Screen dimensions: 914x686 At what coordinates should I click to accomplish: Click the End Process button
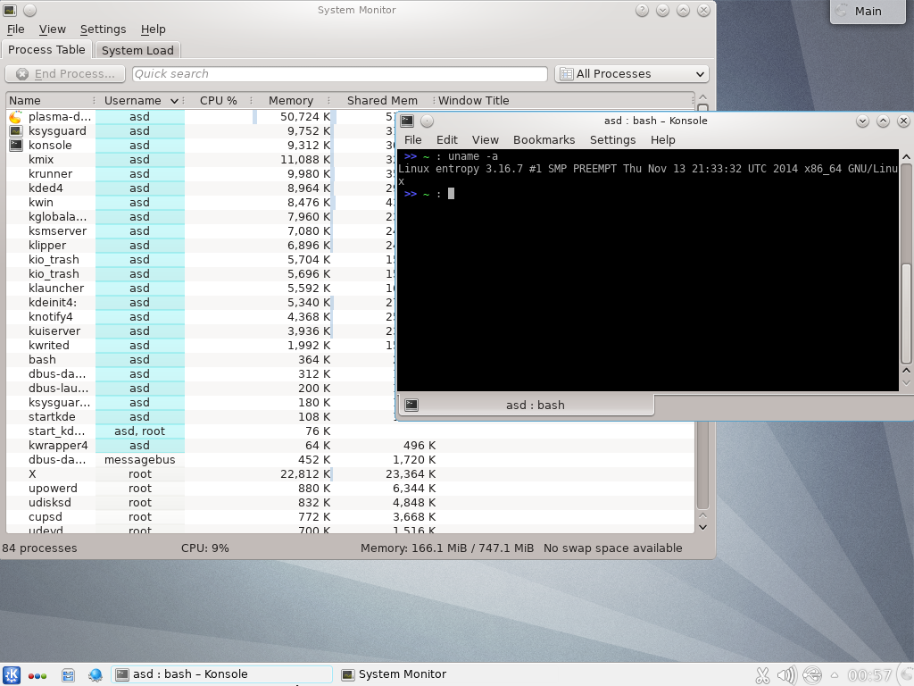(65, 74)
